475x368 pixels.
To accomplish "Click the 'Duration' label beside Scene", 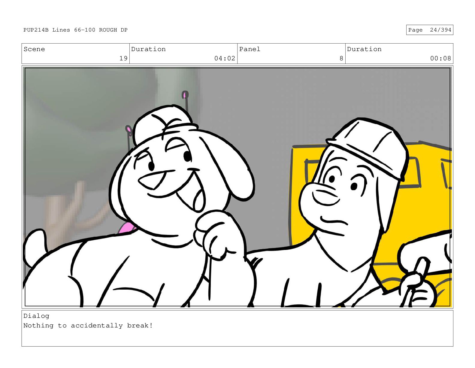I will pyautogui.click(x=148, y=49).
